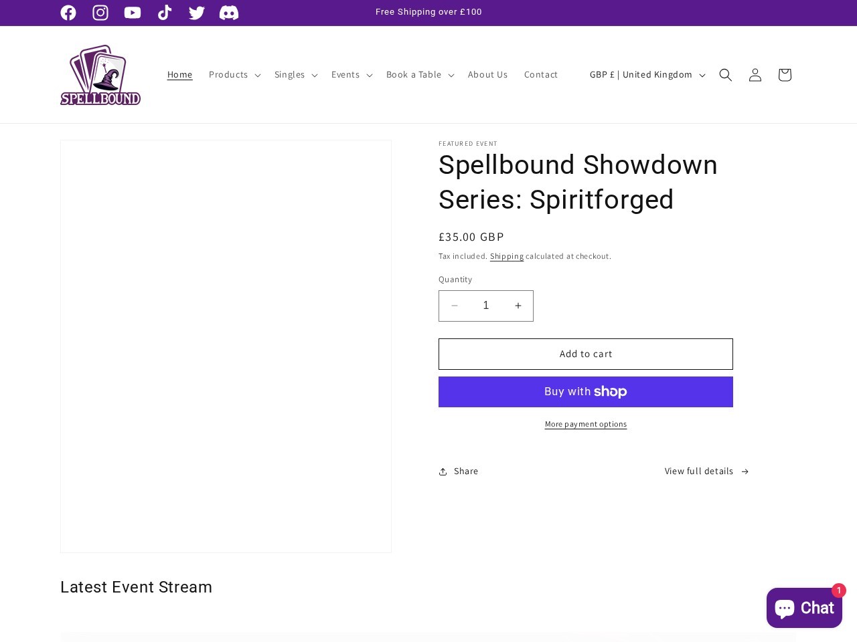The image size is (857, 642).
Task: Open the Instagram social icon
Action: tap(100, 13)
